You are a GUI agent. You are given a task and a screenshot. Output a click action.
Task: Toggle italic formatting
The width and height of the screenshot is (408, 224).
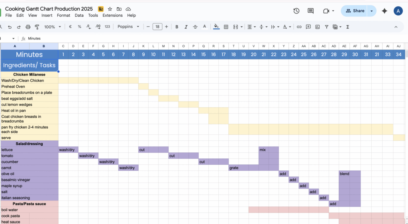[x=186, y=27]
